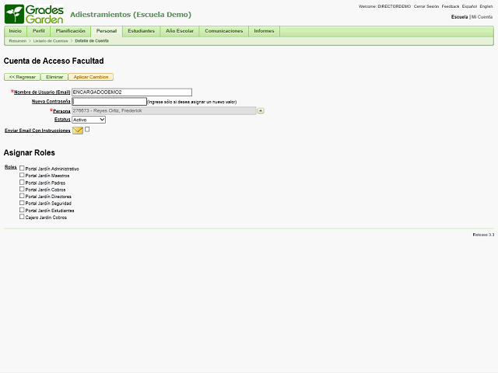Click the Adiestramientos (Escuela Demo) title
The width and height of the screenshot is (498, 373).
click(131, 15)
